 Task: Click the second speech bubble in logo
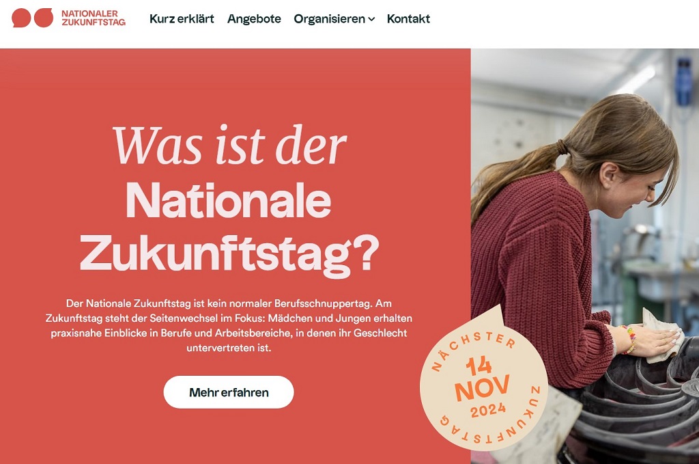coord(44,18)
